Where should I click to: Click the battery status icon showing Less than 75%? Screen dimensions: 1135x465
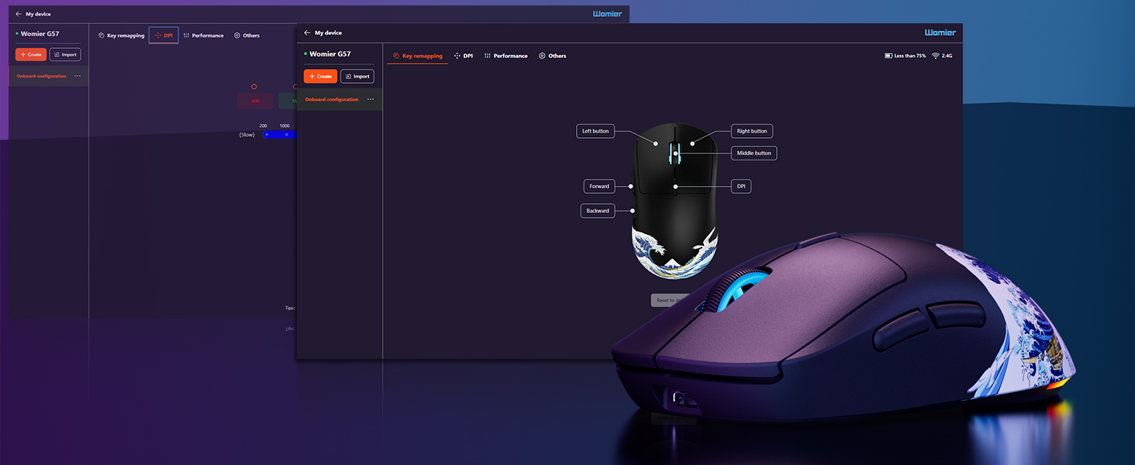click(x=888, y=56)
